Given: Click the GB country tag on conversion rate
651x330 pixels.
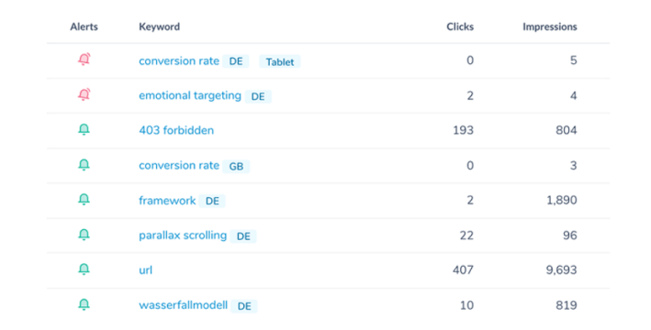Looking at the screenshot, I should (236, 166).
